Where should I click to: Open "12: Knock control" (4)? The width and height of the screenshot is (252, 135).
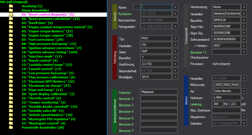[40, 61]
